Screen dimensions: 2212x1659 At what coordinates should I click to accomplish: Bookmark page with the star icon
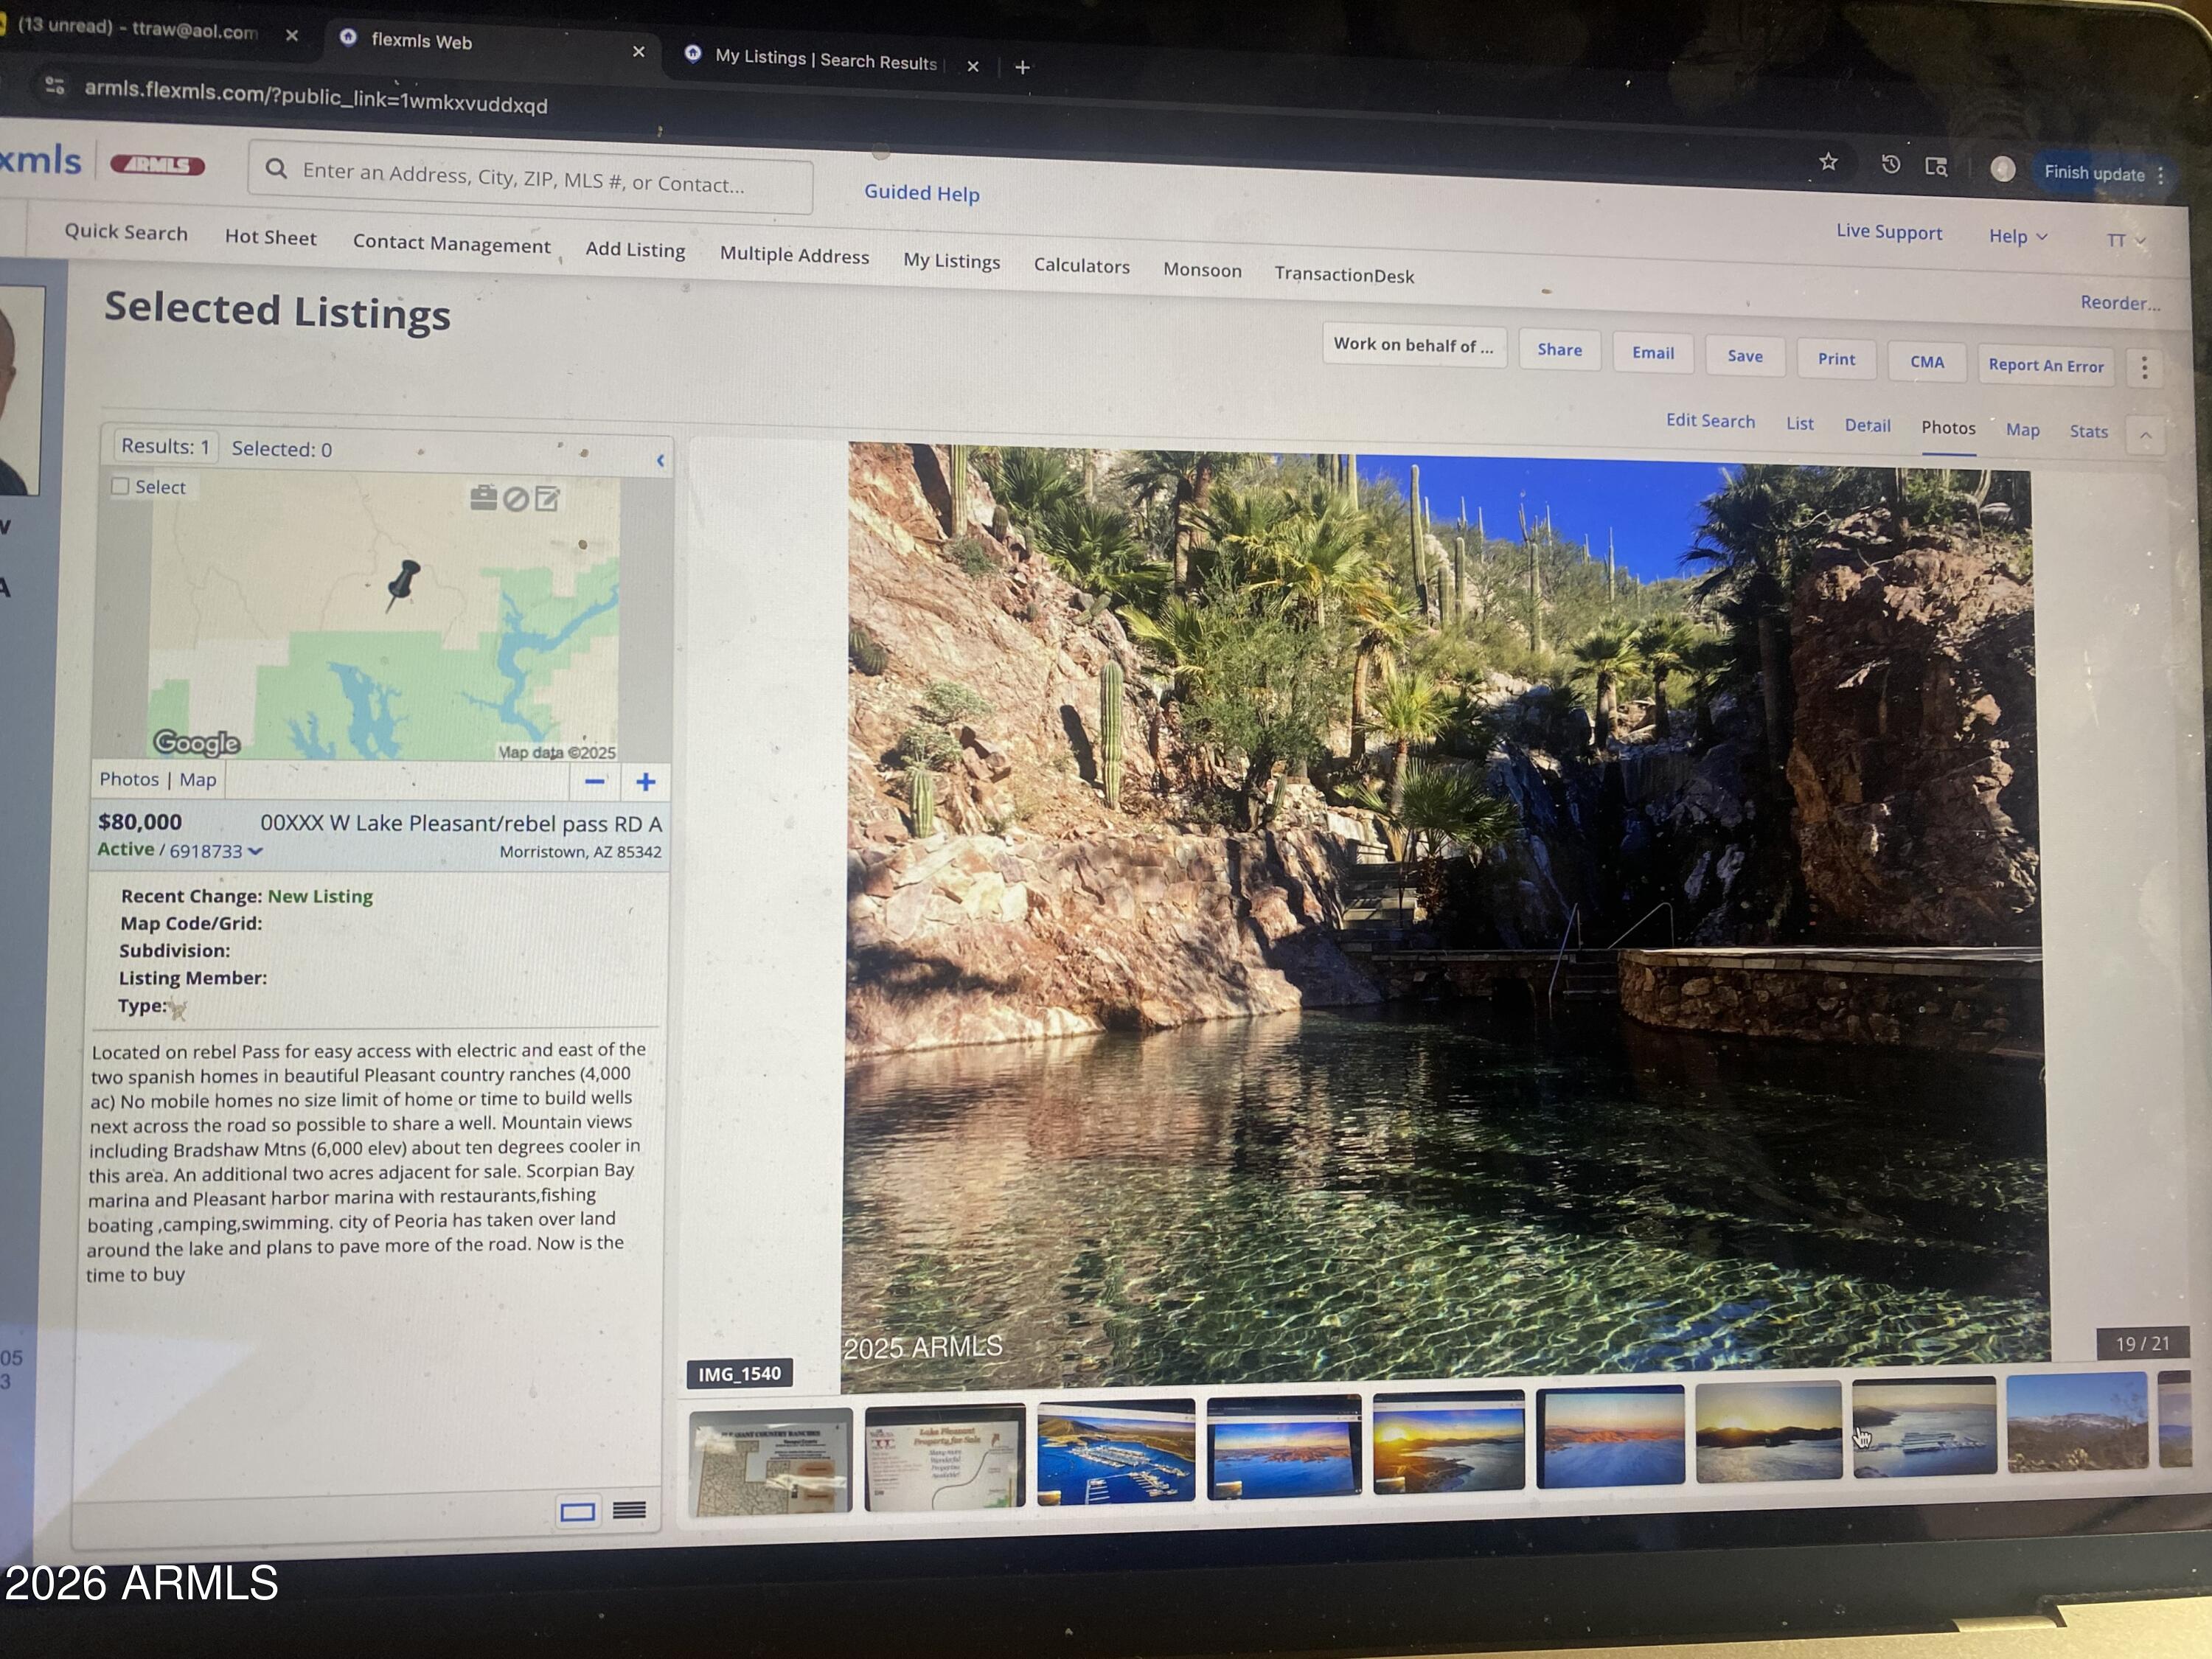(1828, 162)
